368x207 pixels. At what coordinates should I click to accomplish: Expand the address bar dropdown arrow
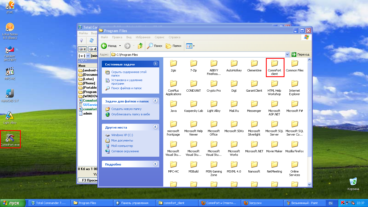click(287, 54)
